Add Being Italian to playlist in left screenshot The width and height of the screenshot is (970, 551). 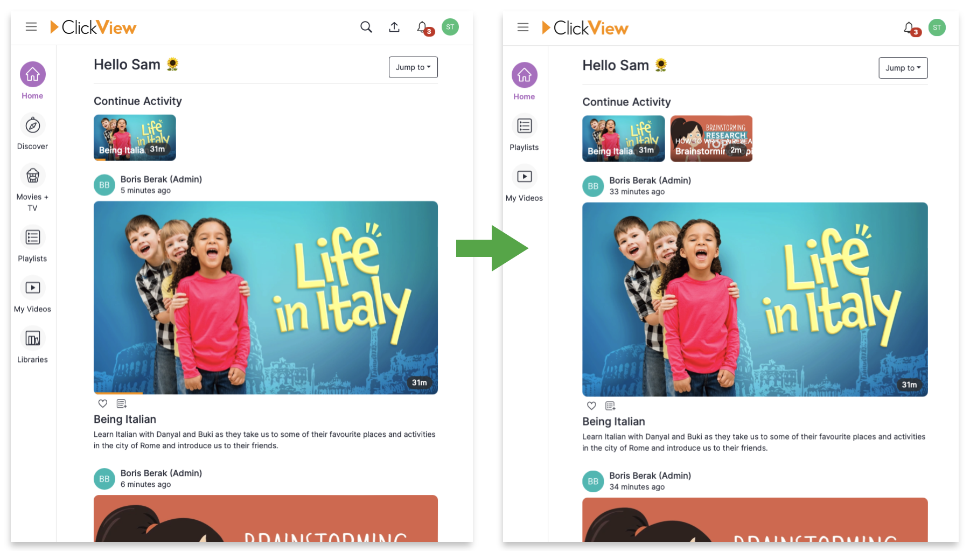pos(122,403)
